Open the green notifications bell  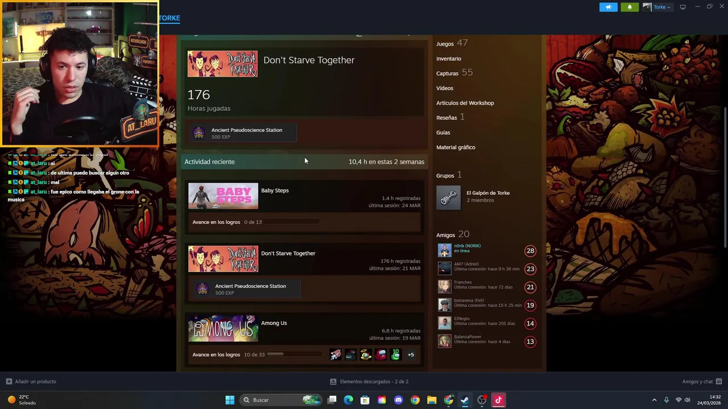point(630,7)
